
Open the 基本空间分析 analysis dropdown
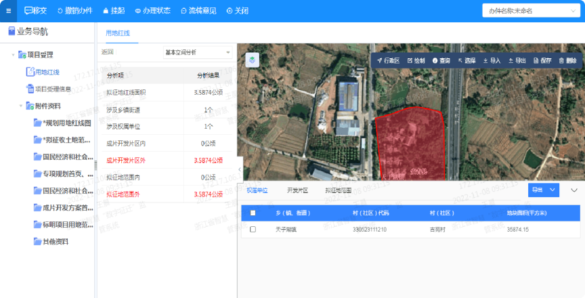click(198, 52)
